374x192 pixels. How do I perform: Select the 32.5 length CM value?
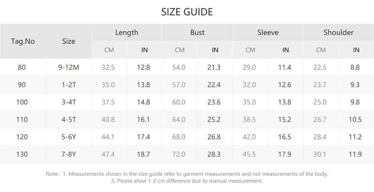click(108, 67)
